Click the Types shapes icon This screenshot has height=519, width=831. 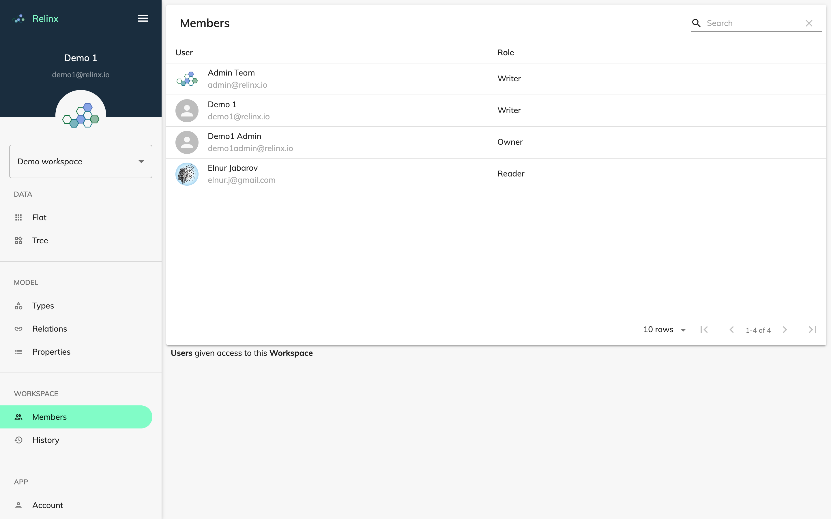[x=18, y=306]
